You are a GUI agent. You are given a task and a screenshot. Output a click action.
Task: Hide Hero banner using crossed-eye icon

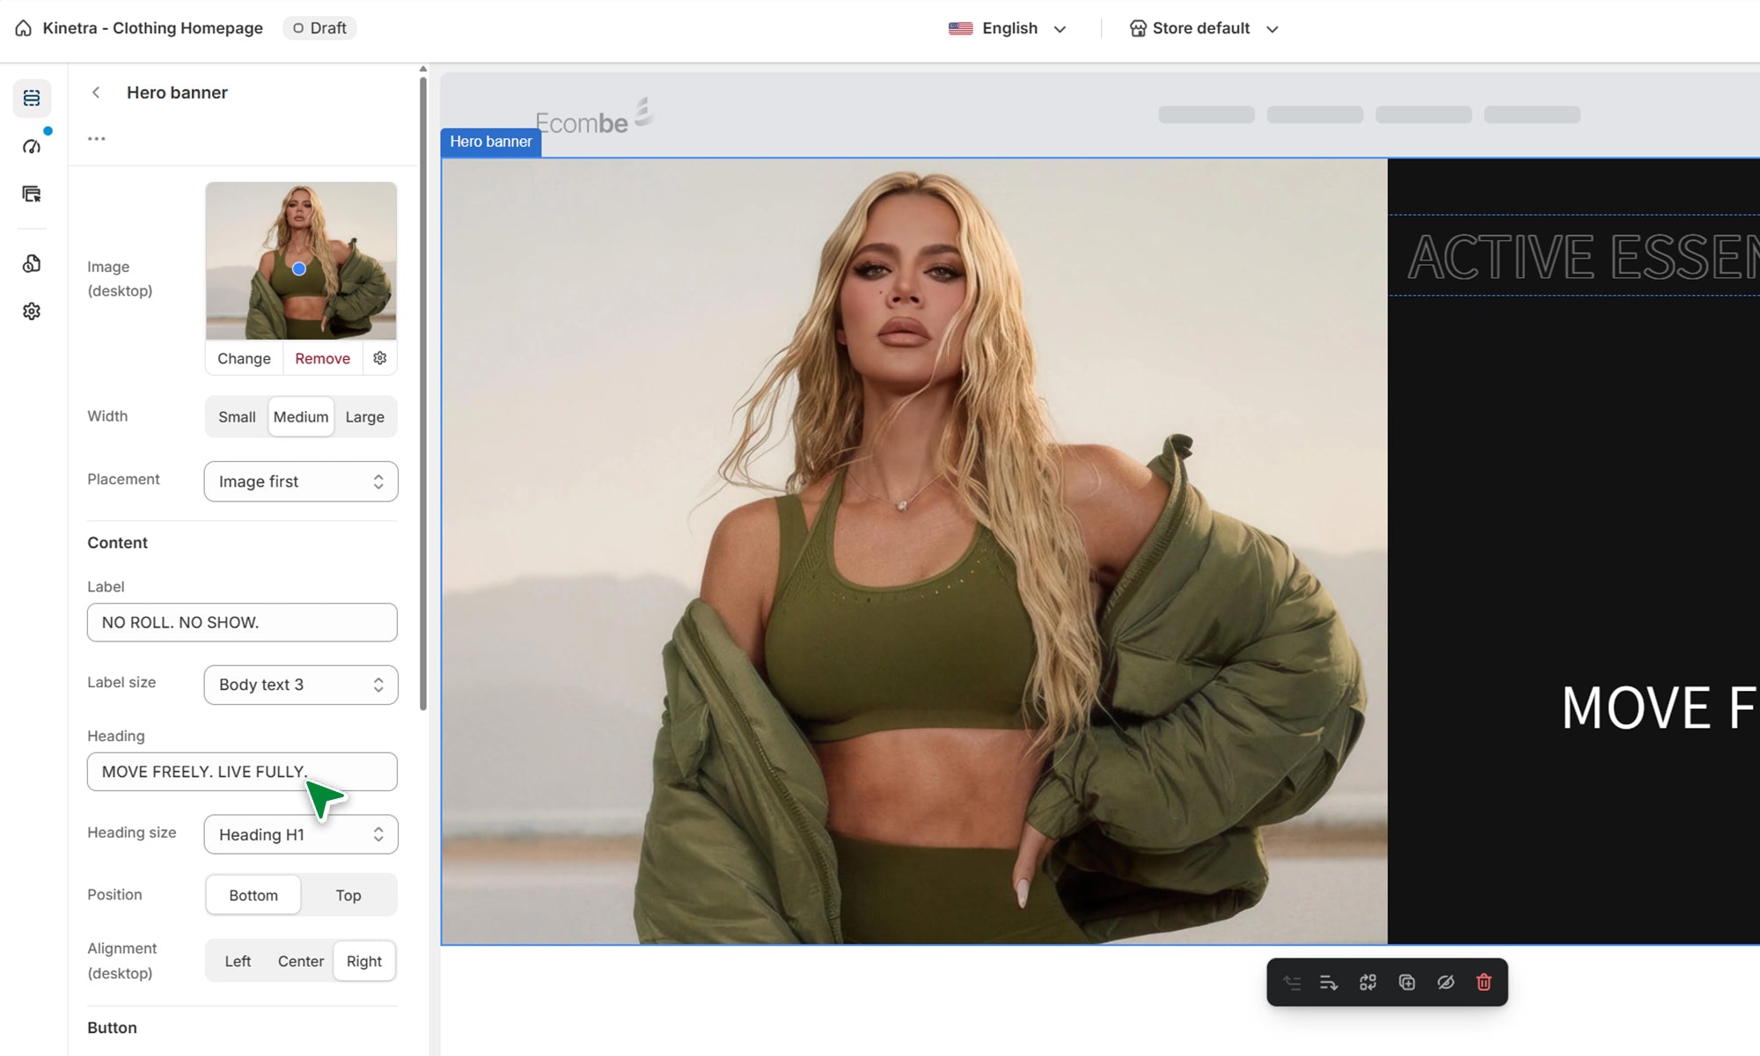click(x=1445, y=982)
